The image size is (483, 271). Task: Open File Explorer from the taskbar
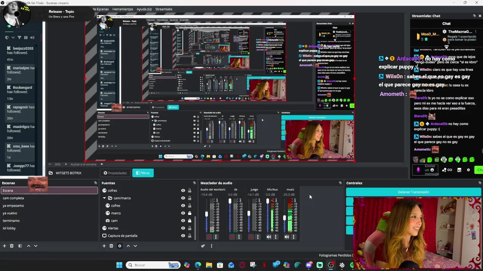[209, 265]
